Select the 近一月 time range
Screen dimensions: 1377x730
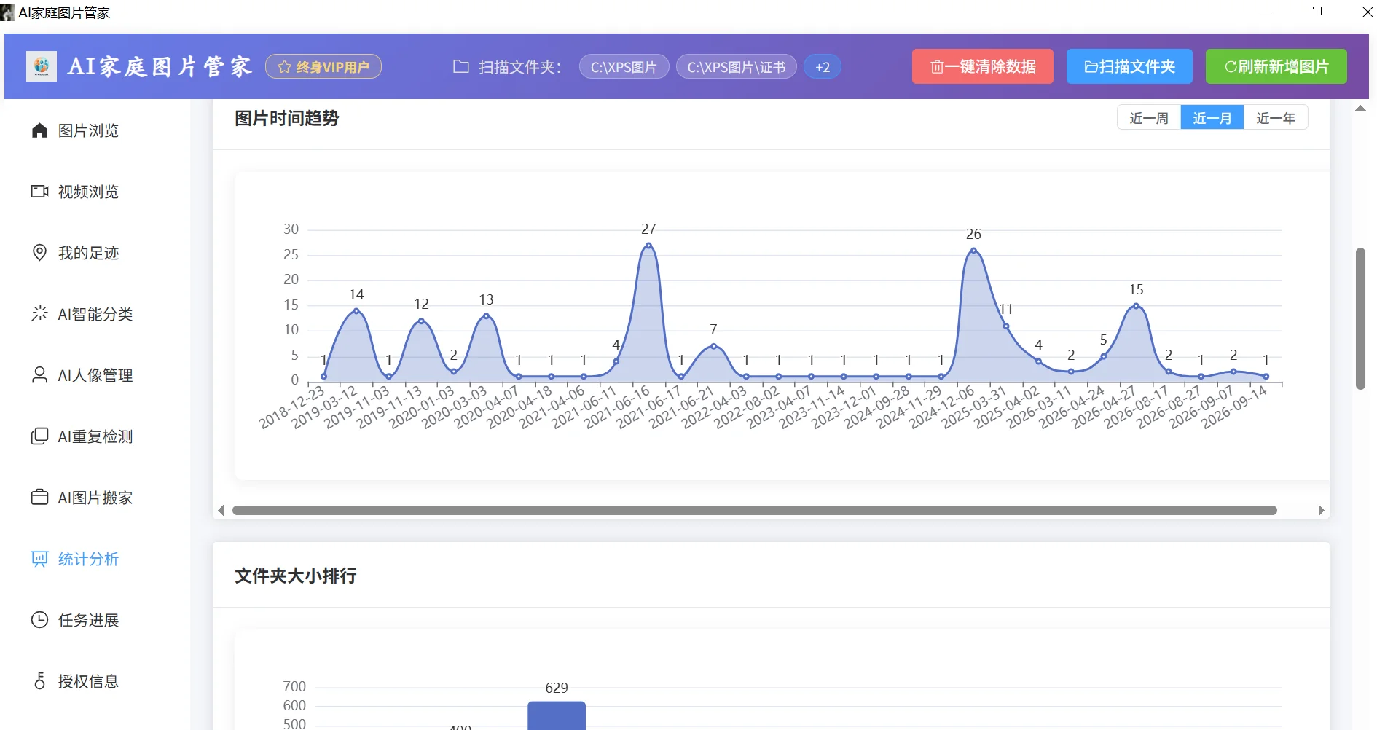pyautogui.click(x=1212, y=118)
